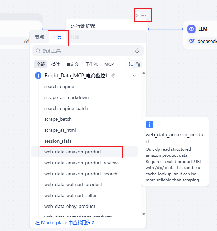Click the 搜索工具 search field

click(88, 51)
